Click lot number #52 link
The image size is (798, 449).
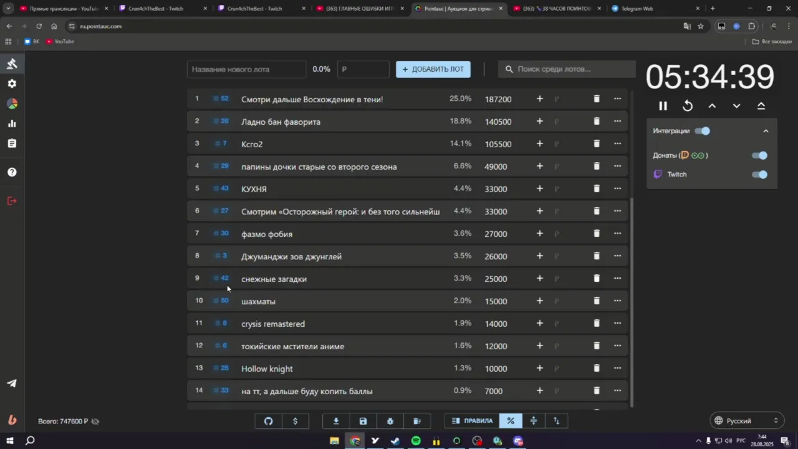click(221, 99)
